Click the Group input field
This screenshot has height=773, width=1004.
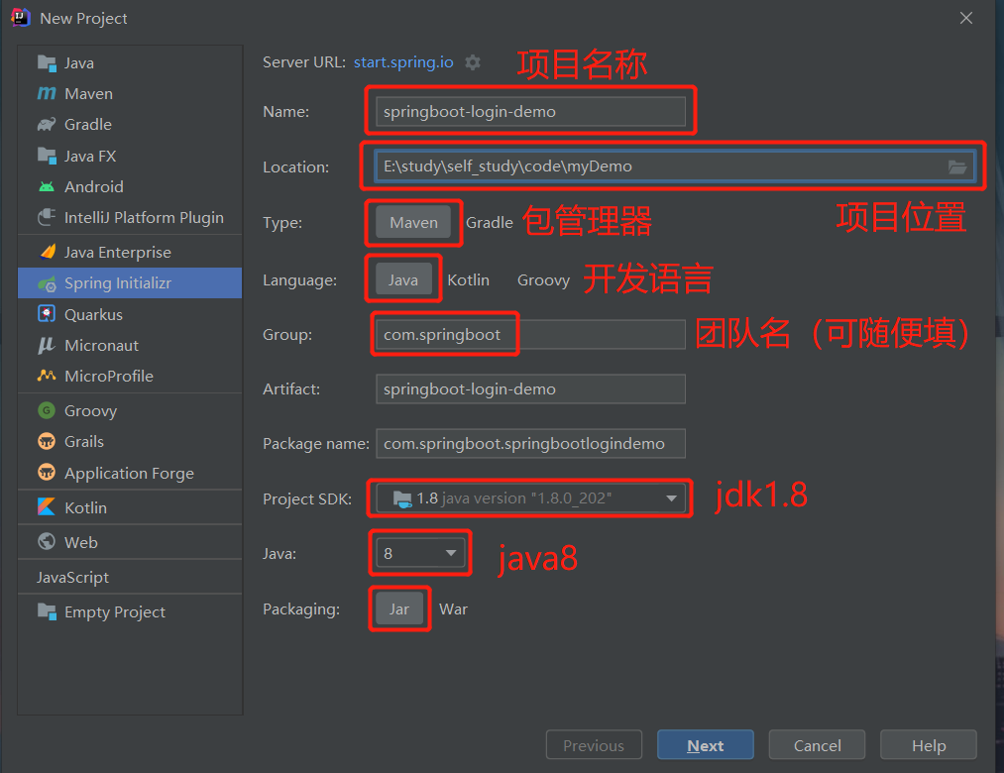click(531, 334)
